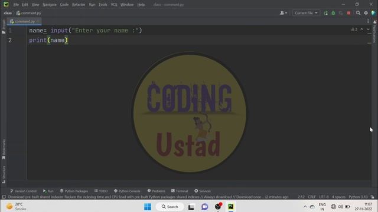
Task: Open Search Everywhere magnifier icon
Action: click(x=359, y=13)
